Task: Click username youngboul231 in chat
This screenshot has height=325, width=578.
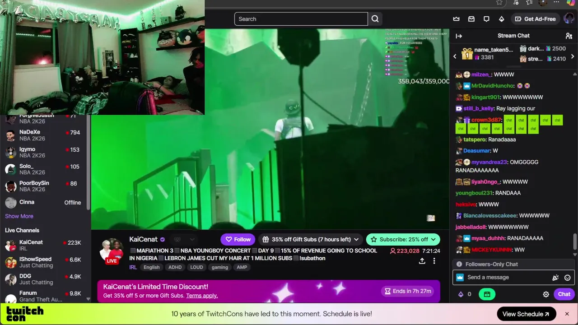Action: 474,193
